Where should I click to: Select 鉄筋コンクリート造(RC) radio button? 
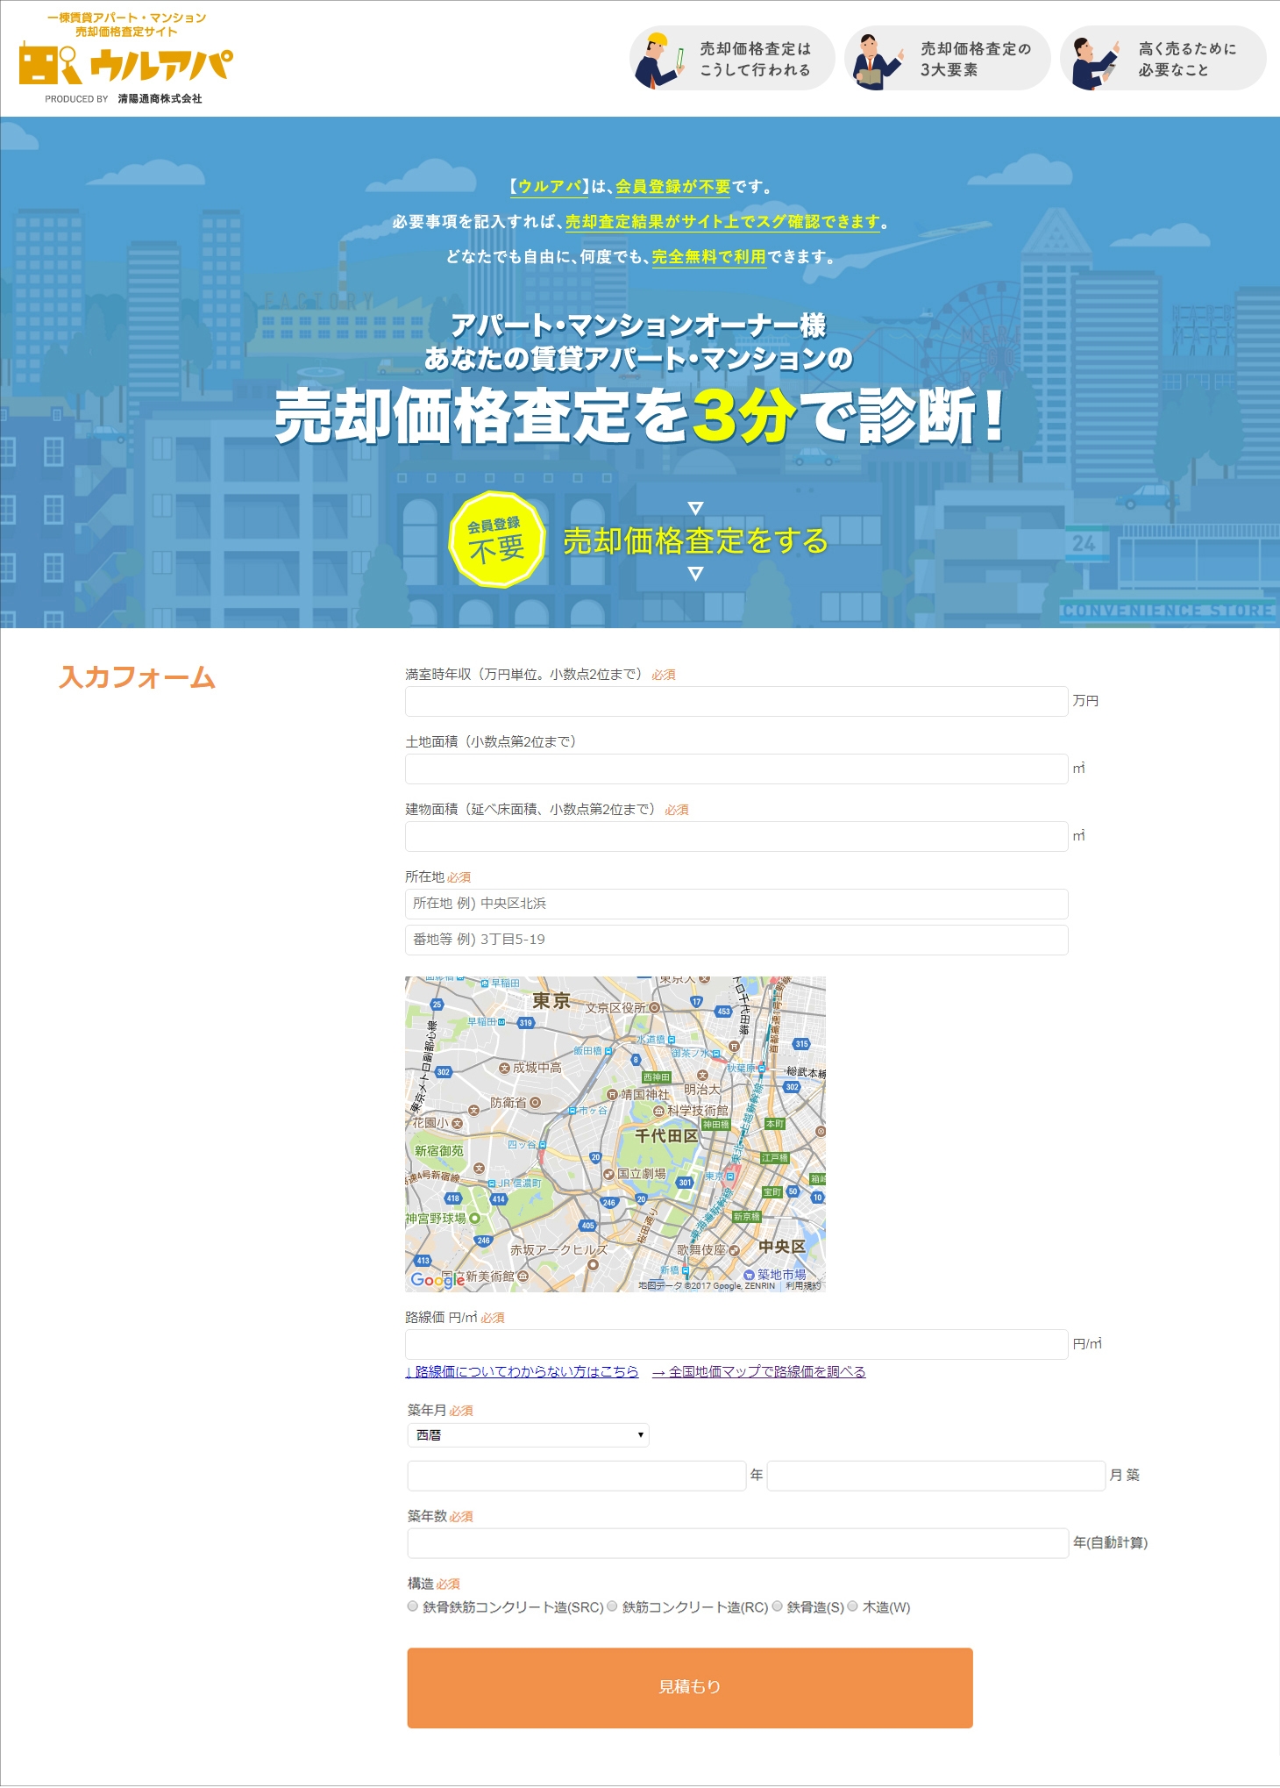click(x=612, y=1606)
